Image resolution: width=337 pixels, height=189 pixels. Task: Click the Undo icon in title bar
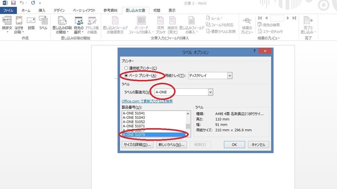tap(22, 3)
